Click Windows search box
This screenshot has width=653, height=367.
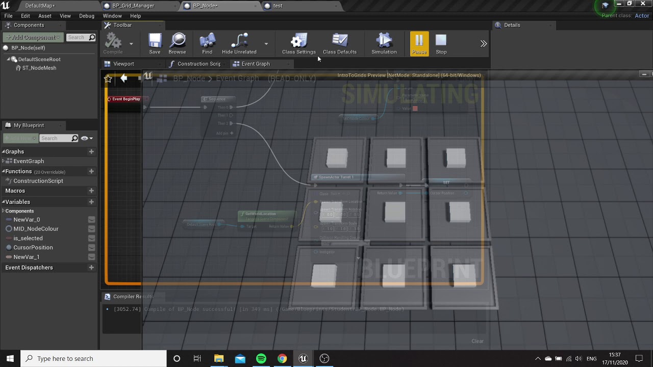click(94, 358)
